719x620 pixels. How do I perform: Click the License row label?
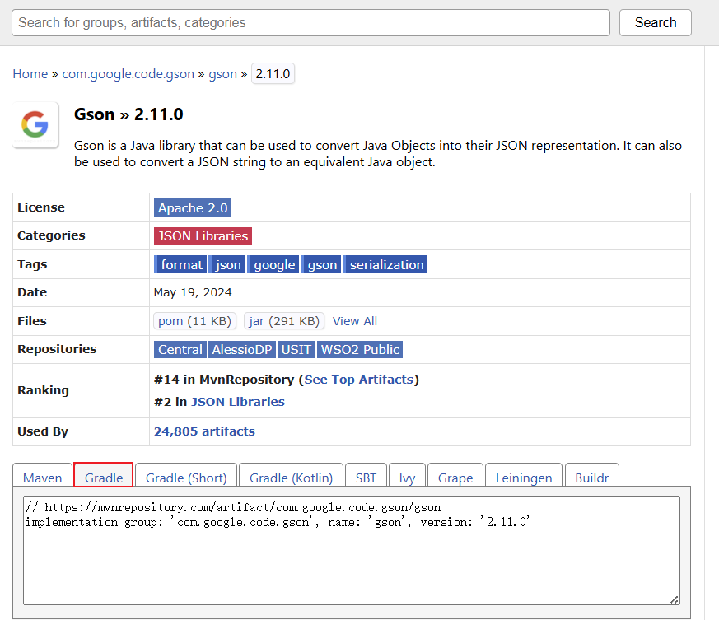[x=41, y=207]
